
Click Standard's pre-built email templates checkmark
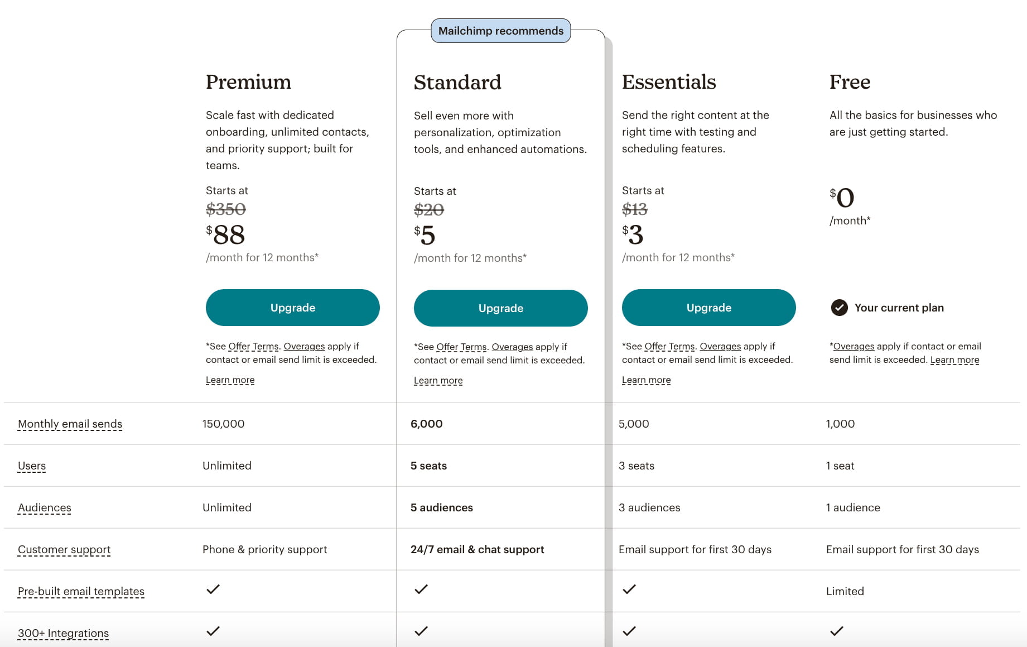[x=421, y=590]
